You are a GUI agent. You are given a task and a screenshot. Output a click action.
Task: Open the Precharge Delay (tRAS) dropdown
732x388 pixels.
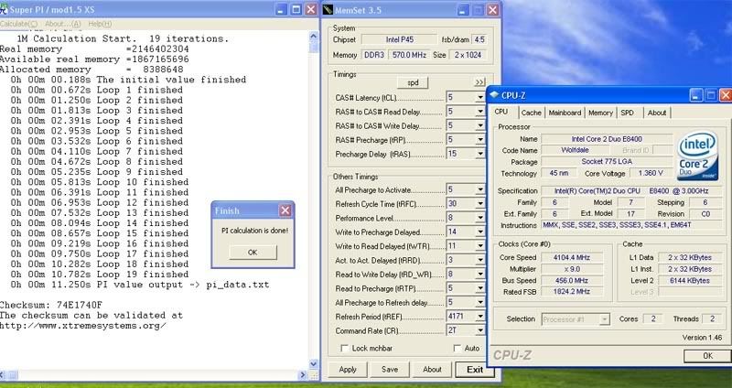(x=479, y=154)
